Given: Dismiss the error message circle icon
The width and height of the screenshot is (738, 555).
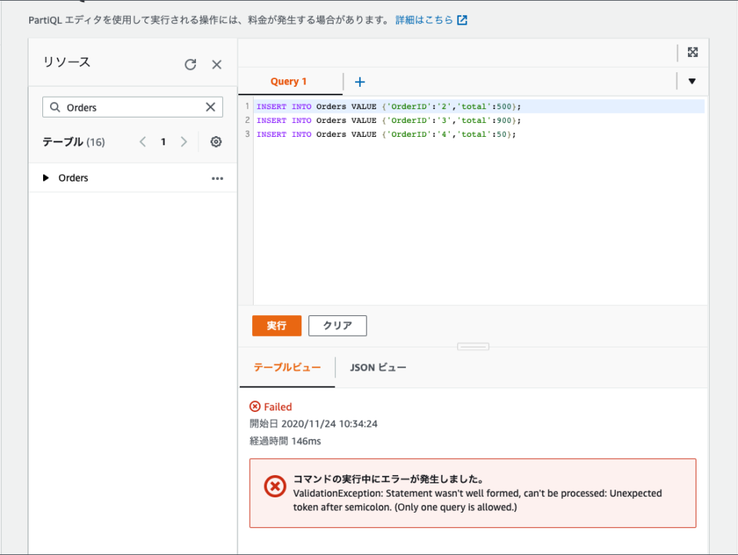Looking at the screenshot, I should [x=274, y=487].
